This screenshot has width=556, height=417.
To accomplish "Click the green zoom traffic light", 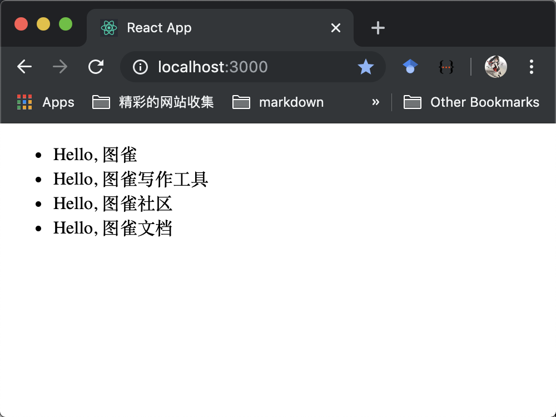I will pyautogui.click(x=65, y=24).
